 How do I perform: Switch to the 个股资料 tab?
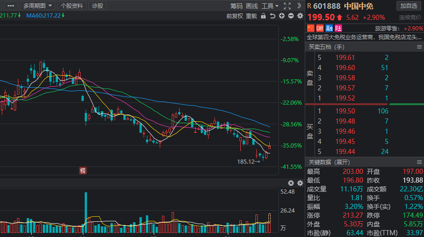[x=72, y=6]
